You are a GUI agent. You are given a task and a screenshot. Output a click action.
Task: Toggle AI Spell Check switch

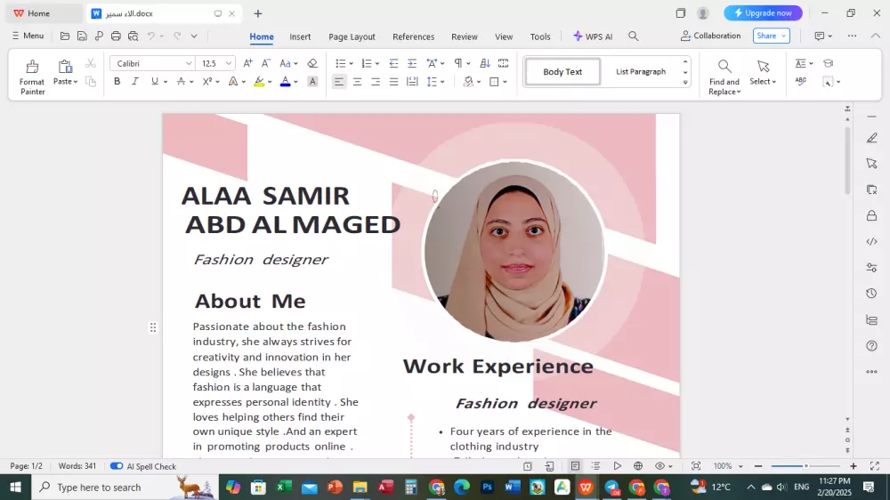coord(117,466)
